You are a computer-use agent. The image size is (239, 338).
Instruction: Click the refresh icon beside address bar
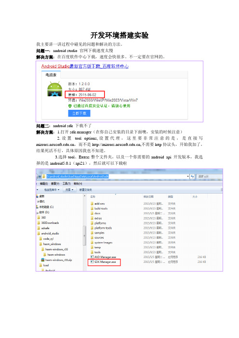coord(192,176)
